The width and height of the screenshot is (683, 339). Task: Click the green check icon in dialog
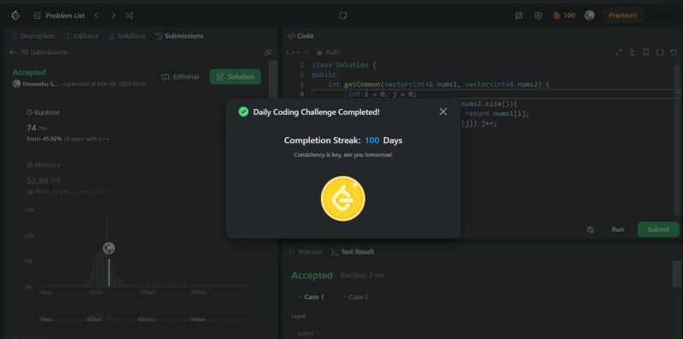pyautogui.click(x=243, y=112)
